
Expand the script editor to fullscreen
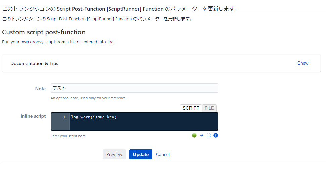click(x=209, y=135)
